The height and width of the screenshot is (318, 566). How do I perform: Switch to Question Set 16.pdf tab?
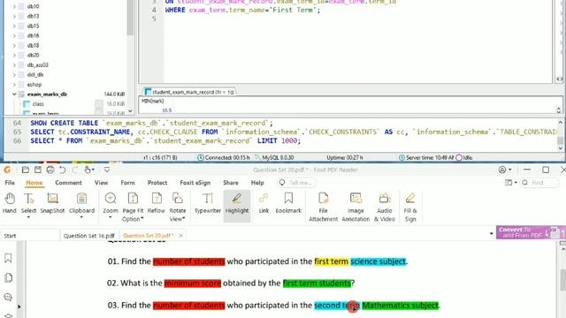(x=89, y=236)
